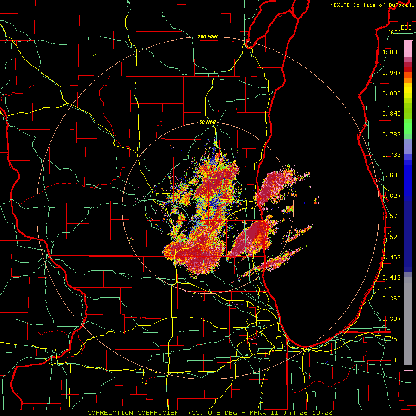Click the '50 NMI' range ring label
This screenshot has height=416, width=416.
coord(208,122)
